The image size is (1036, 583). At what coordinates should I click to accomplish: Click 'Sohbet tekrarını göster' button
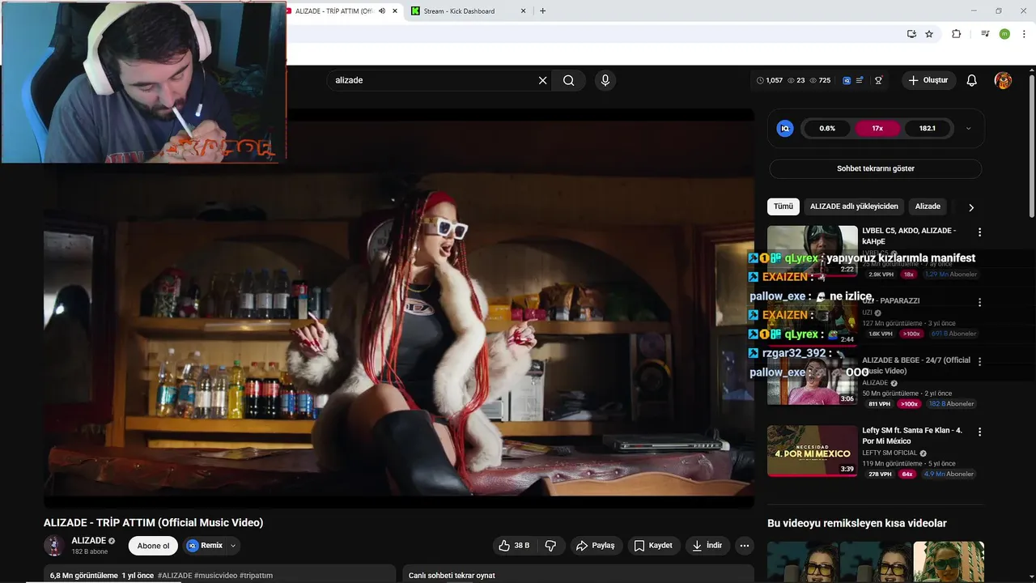(876, 168)
